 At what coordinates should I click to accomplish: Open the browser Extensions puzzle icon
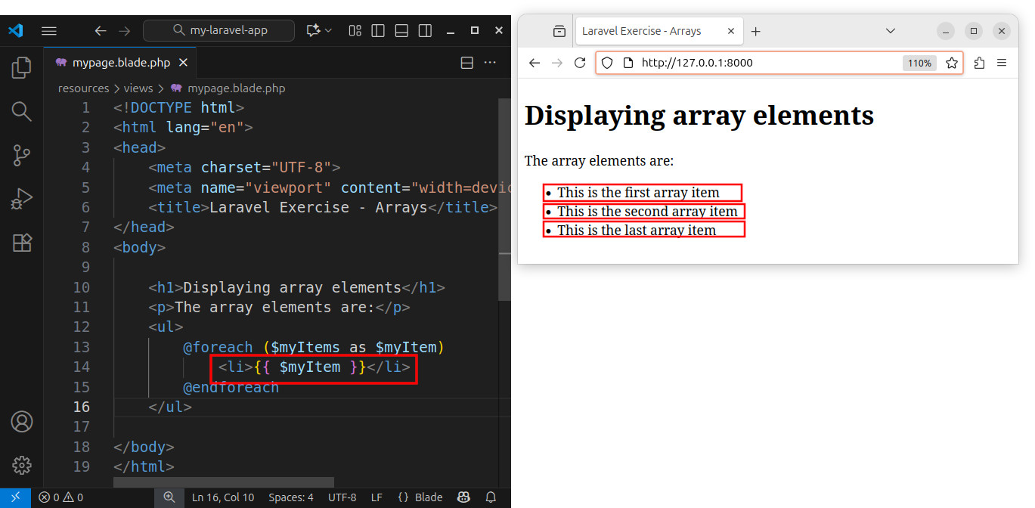[x=979, y=63]
